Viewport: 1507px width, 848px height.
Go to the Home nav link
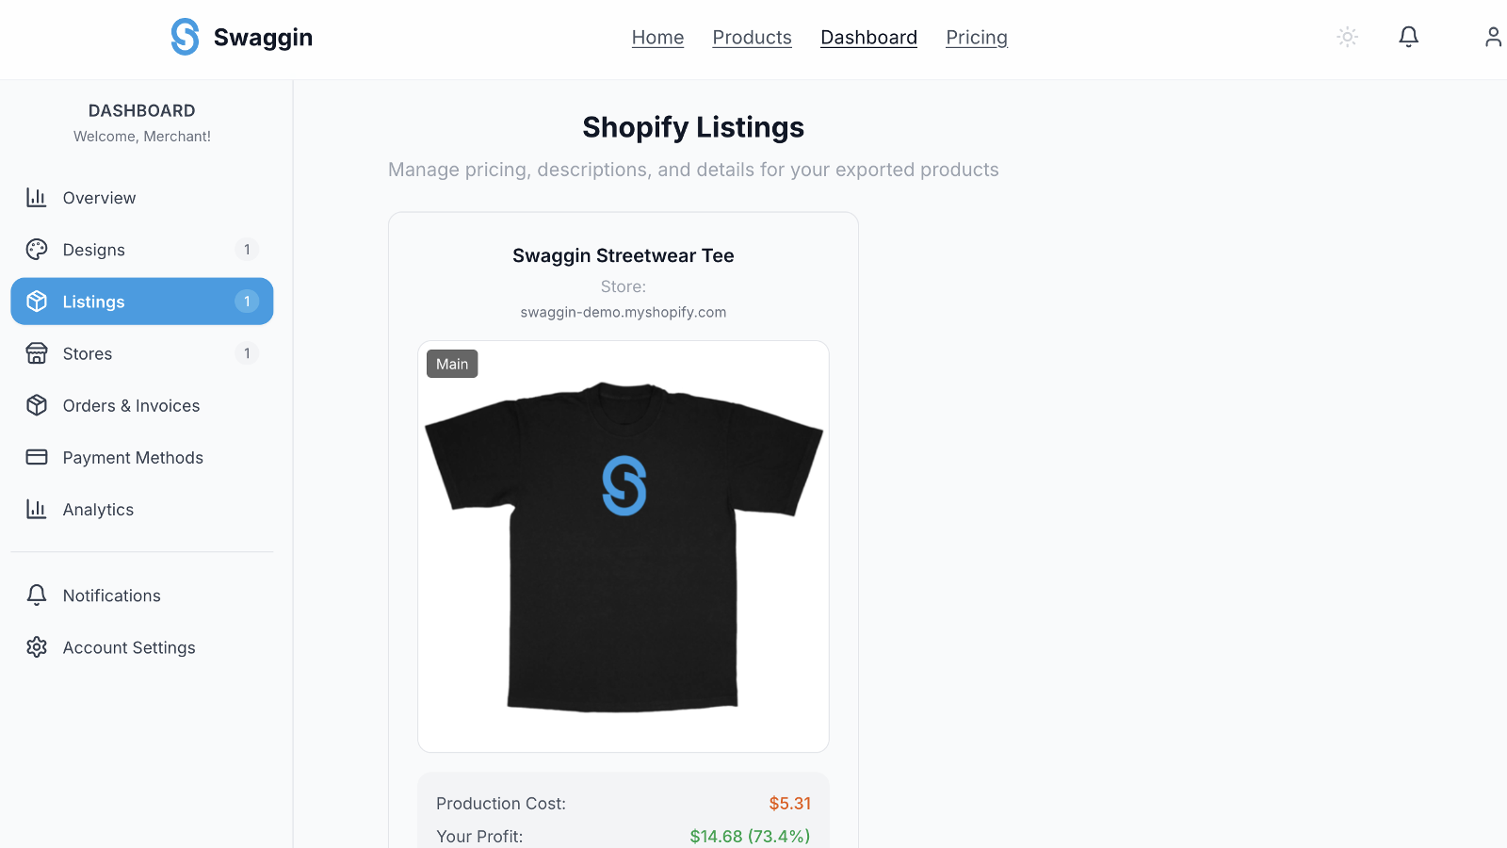(657, 38)
